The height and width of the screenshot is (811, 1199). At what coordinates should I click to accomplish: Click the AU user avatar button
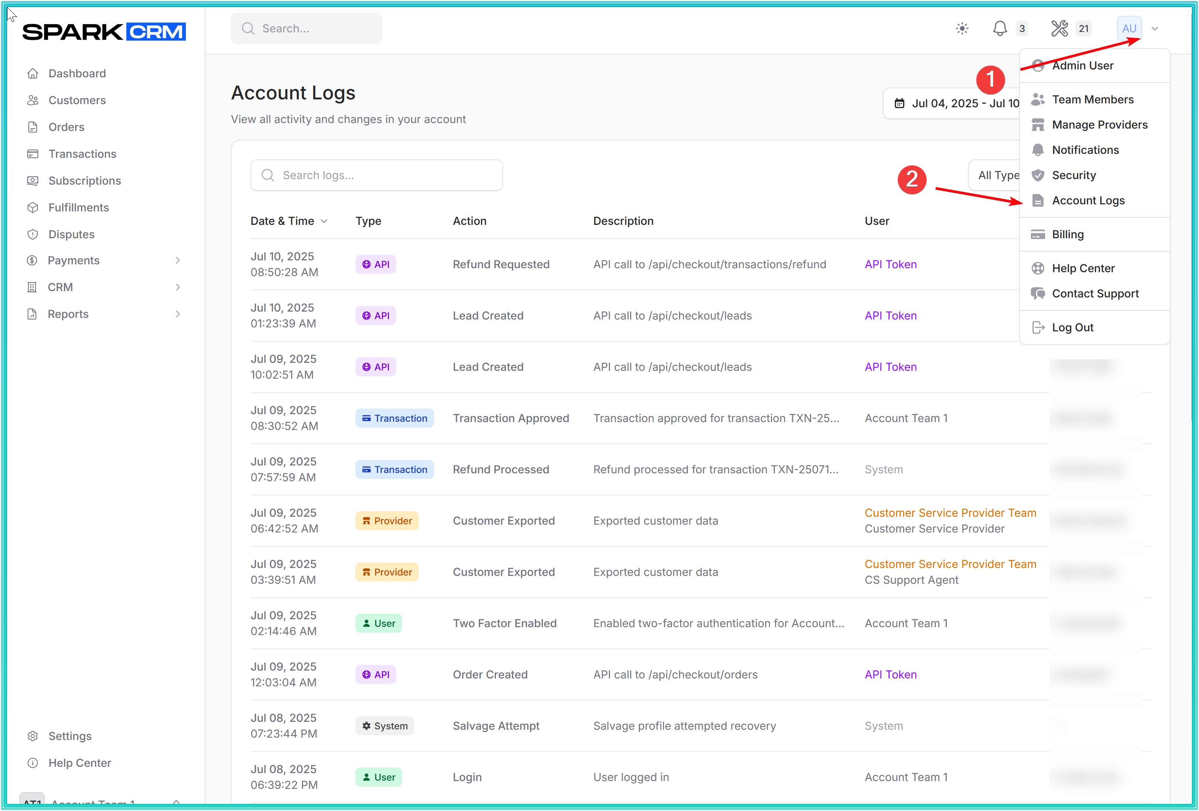pyautogui.click(x=1128, y=28)
